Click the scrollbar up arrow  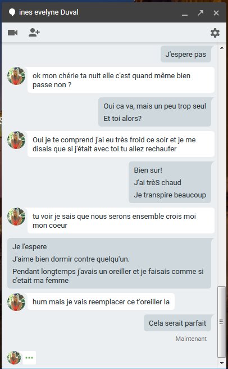222,48
